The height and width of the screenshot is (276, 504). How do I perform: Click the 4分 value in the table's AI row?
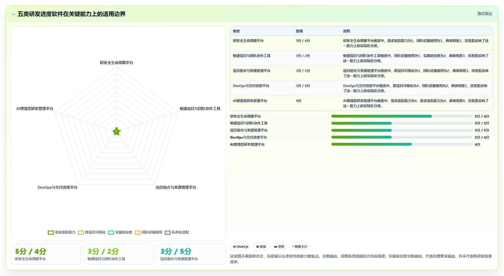point(298,101)
